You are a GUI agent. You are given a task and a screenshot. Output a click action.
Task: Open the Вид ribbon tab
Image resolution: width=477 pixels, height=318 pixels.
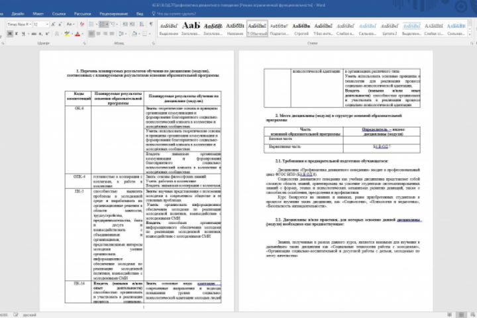(140, 14)
